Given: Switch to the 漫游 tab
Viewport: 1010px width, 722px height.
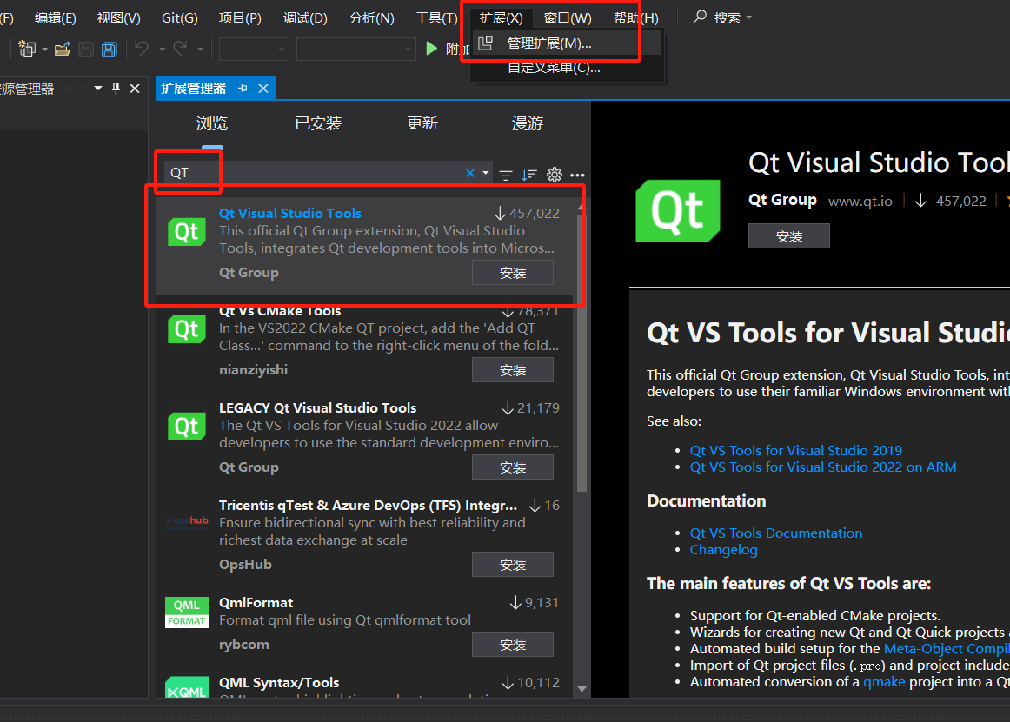Looking at the screenshot, I should [x=528, y=123].
